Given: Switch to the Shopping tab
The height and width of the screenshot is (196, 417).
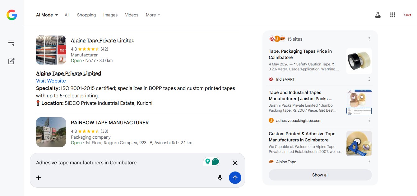Looking at the screenshot, I should click(x=86, y=15).
